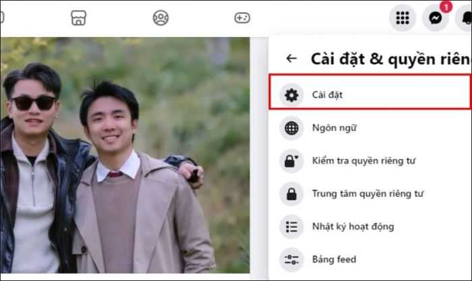Open the Groups tab icon
The width and height of the screenshot is (472, 281).
coord(160,18)
